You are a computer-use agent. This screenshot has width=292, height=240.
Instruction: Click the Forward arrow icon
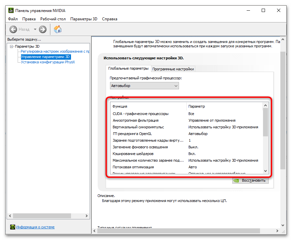43,29
